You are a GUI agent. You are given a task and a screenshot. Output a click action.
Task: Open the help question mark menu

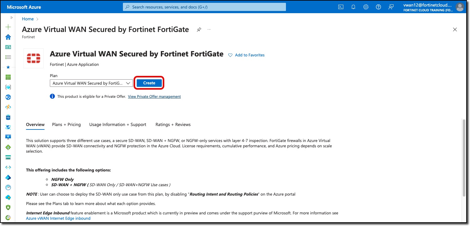pyautogui.click(x=378, y=7)
